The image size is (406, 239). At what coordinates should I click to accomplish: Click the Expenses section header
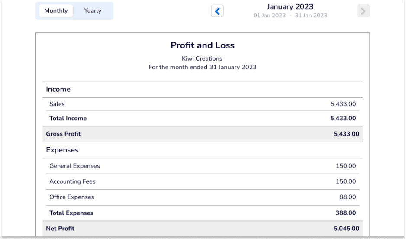pyautogui.click(x=62, y=150)
